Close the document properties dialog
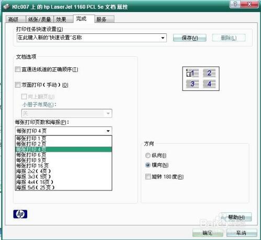Image resolution: width=261 pixels, height=240 pixels. click(249, 4)
